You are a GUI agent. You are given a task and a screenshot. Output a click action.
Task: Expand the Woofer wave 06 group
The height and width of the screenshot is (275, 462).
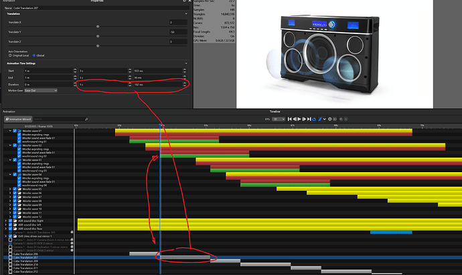coord(10,193)
